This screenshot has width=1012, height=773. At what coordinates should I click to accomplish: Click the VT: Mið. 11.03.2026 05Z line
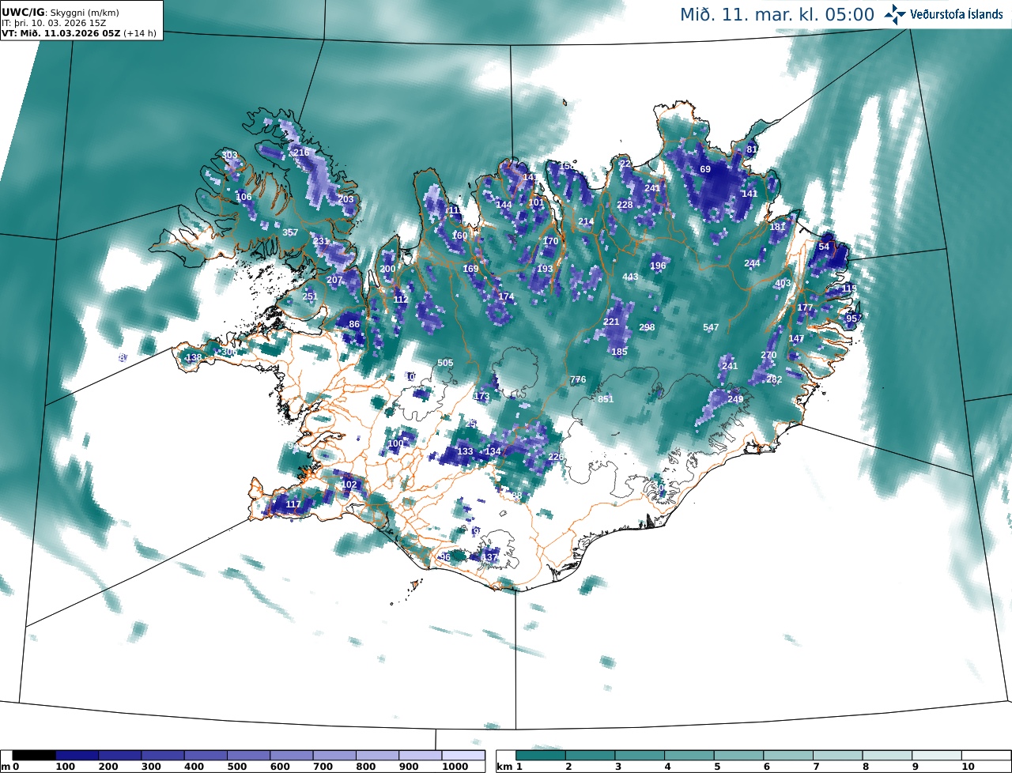point(79,33)
